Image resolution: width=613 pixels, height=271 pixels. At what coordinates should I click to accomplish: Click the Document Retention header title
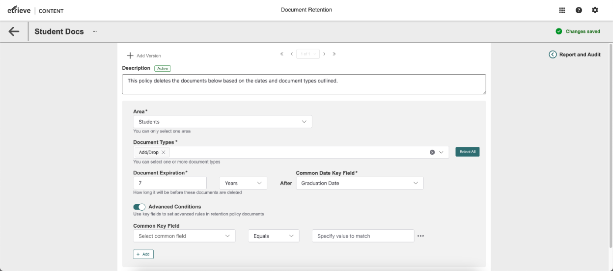tap(306, 10)
